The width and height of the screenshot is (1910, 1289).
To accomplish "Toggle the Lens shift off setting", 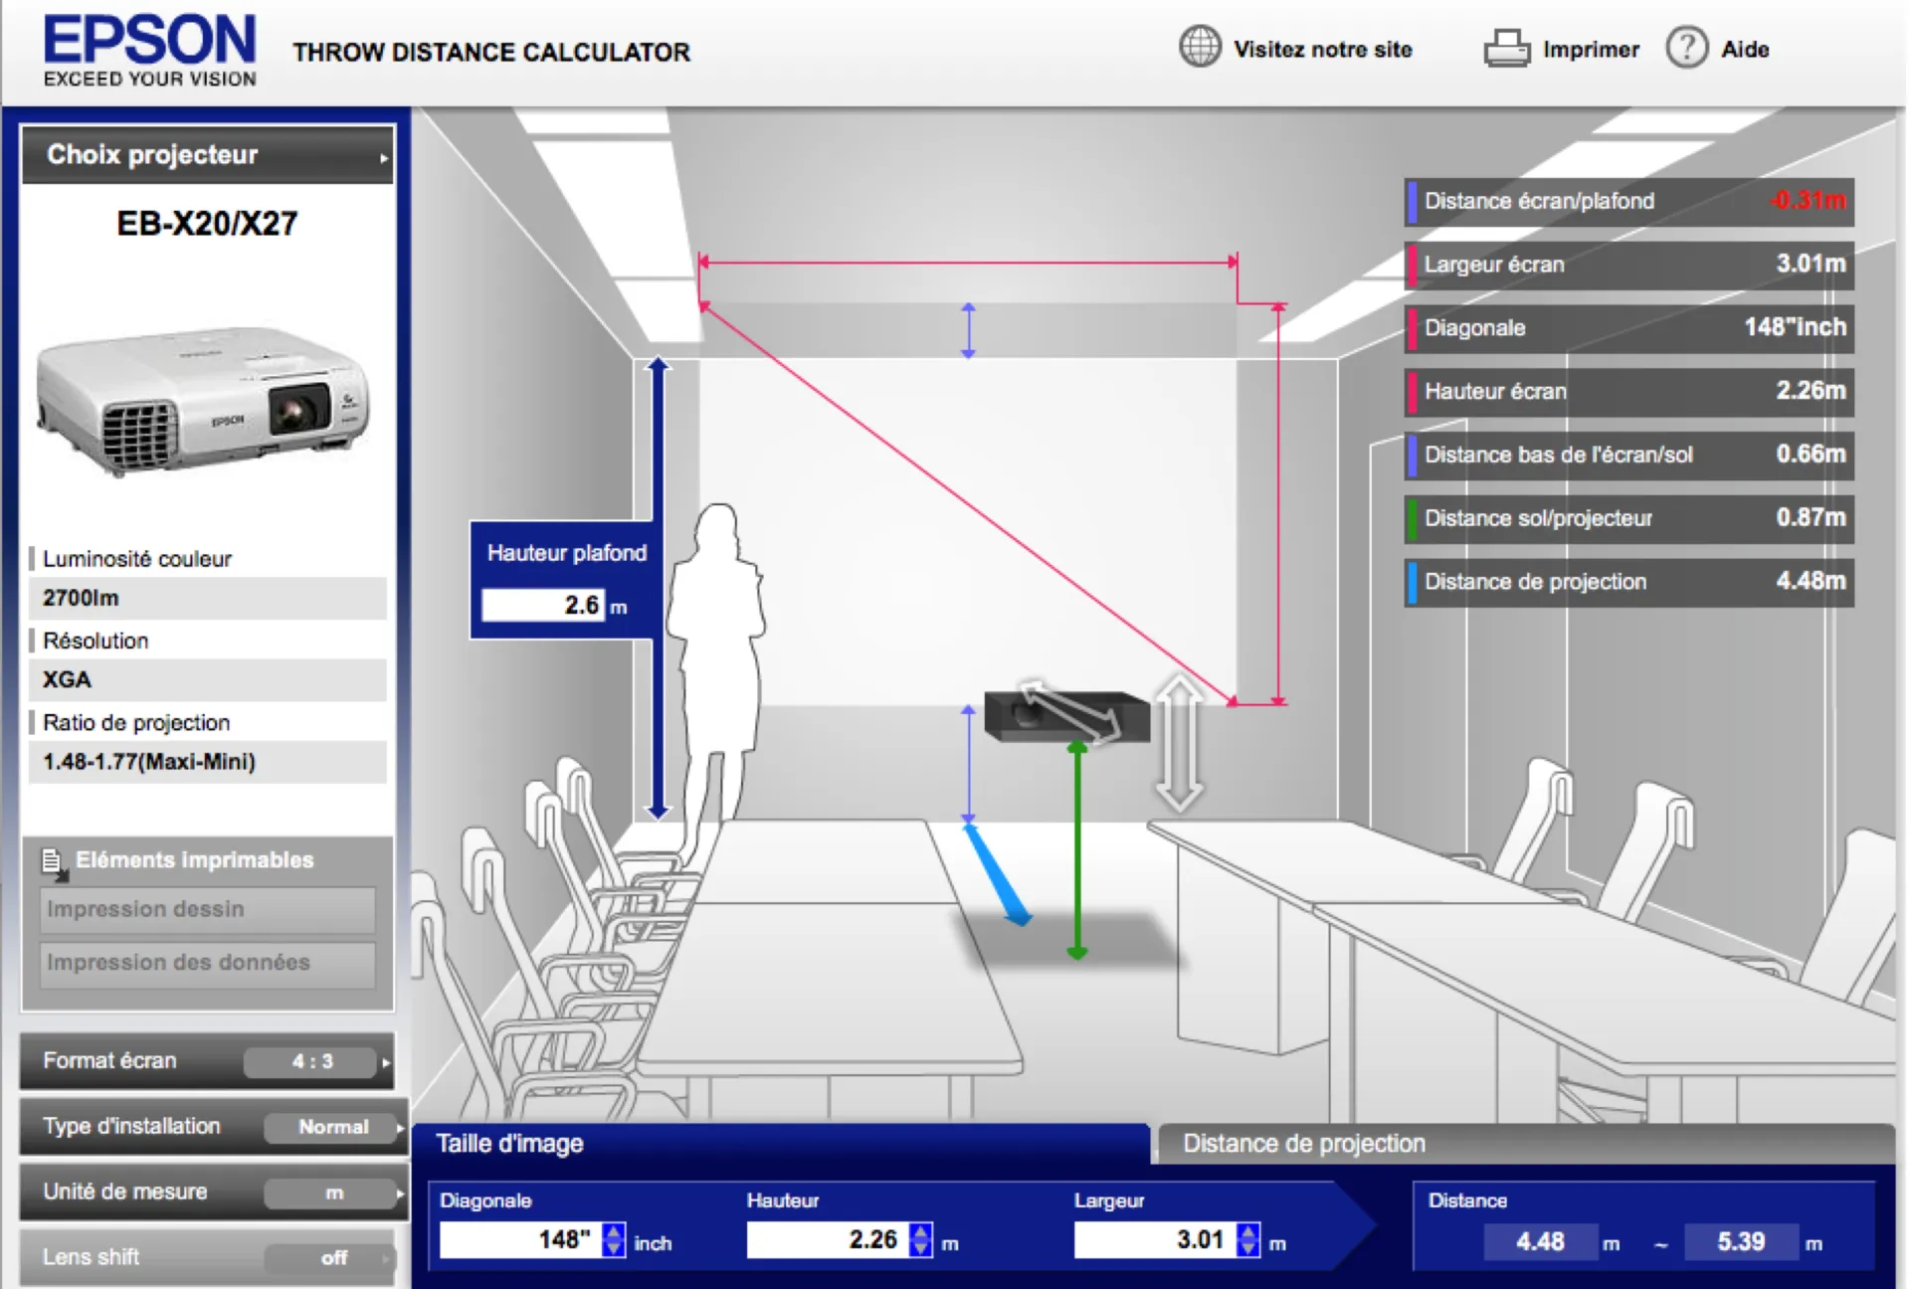I will point(333,1258).
